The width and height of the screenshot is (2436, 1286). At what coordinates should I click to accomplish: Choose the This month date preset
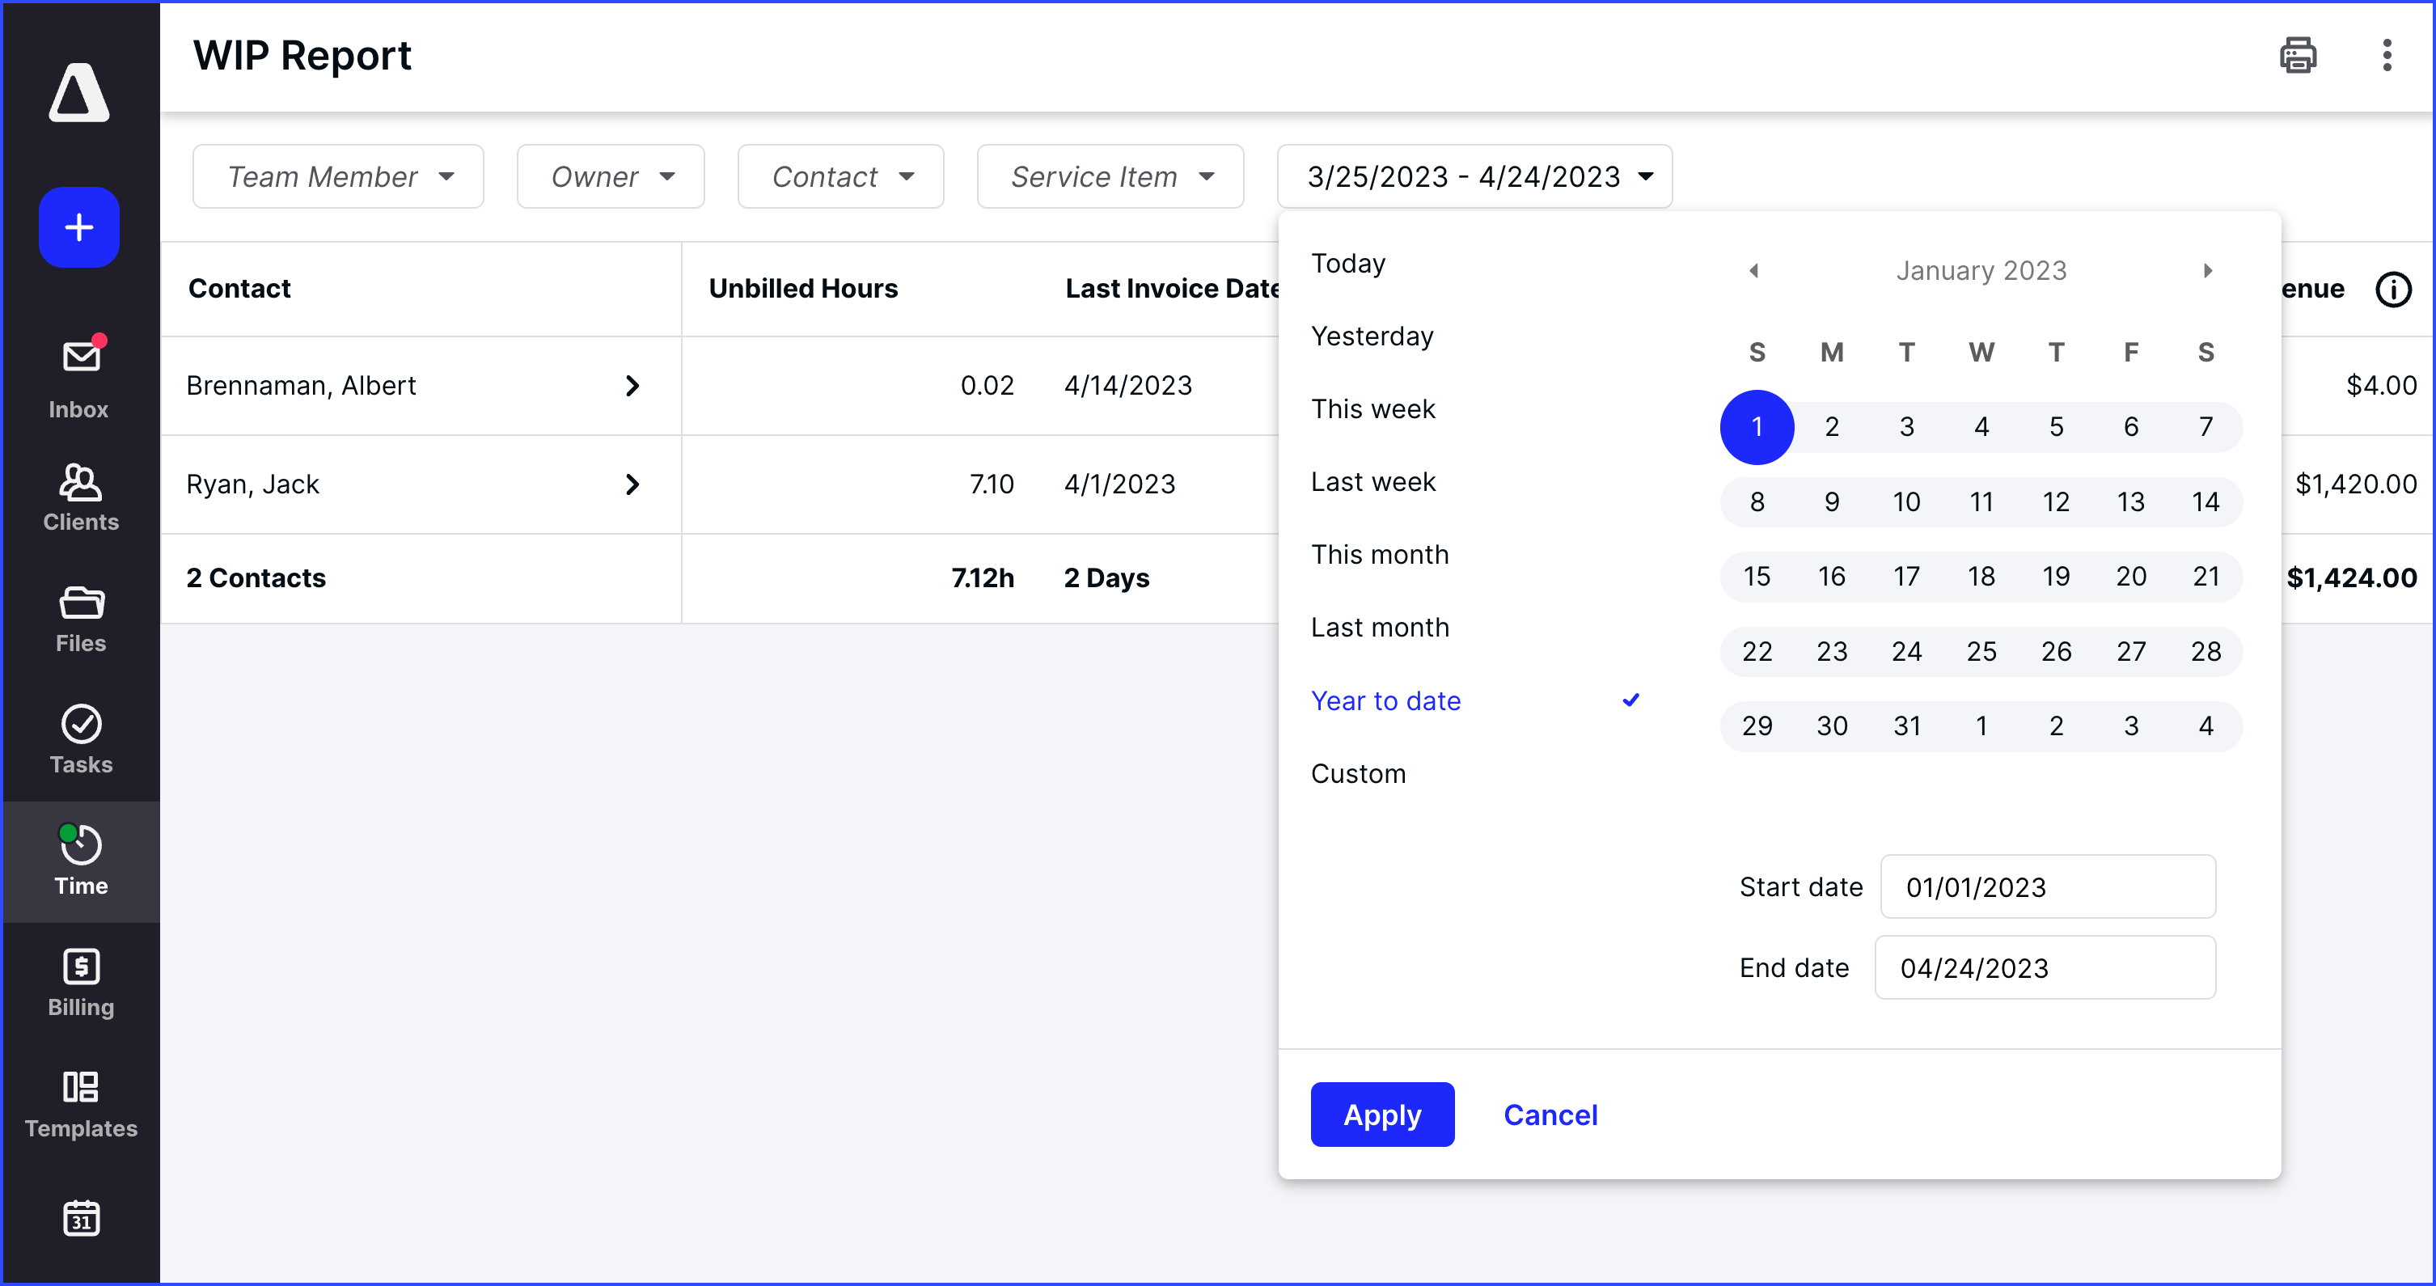(x=1380, y=554)
